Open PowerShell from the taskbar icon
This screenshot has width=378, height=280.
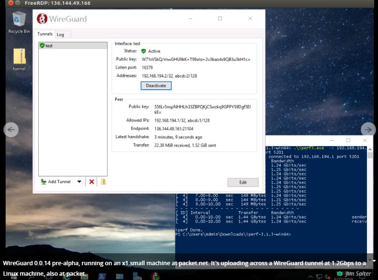[x=101, y=276]
